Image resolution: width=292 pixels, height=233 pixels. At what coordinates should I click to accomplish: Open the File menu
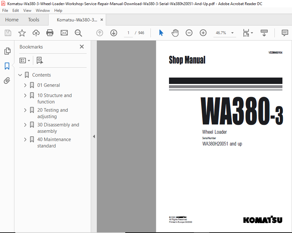(5, 11)
